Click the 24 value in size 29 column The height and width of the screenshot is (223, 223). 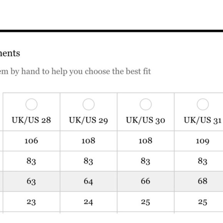coord(88,202)
